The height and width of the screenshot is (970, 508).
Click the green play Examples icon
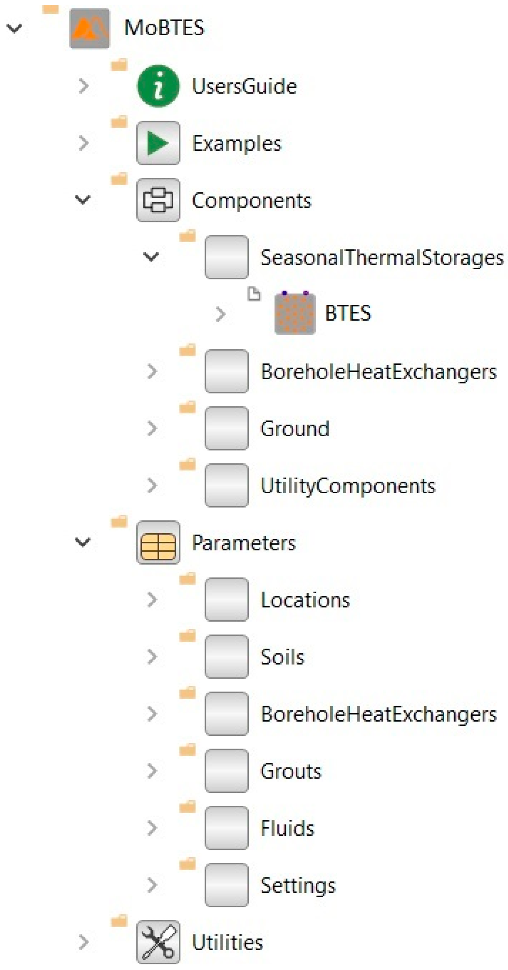point(158,143)
